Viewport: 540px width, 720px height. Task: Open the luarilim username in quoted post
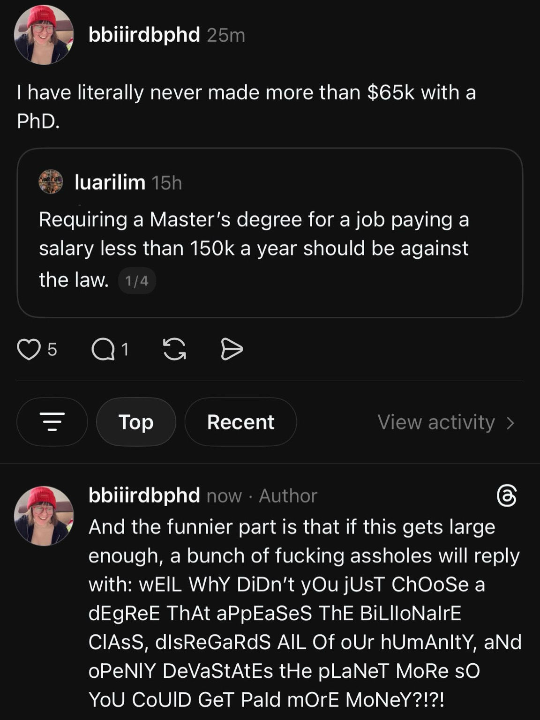click(x=110, y=182)
